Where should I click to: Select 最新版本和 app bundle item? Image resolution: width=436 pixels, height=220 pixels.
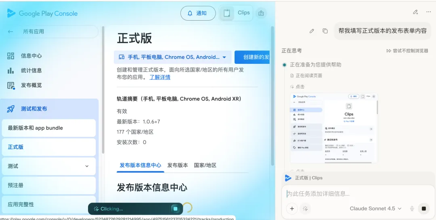(x=49, y=128)
